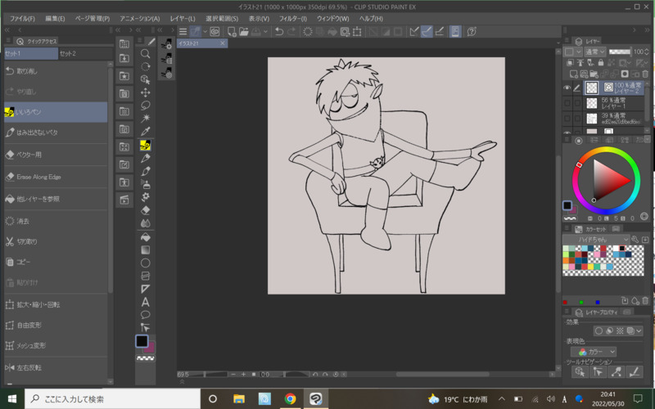Select the Move layer tool
The width and height of the screenshot is (655, 409).
coord(145,92)
